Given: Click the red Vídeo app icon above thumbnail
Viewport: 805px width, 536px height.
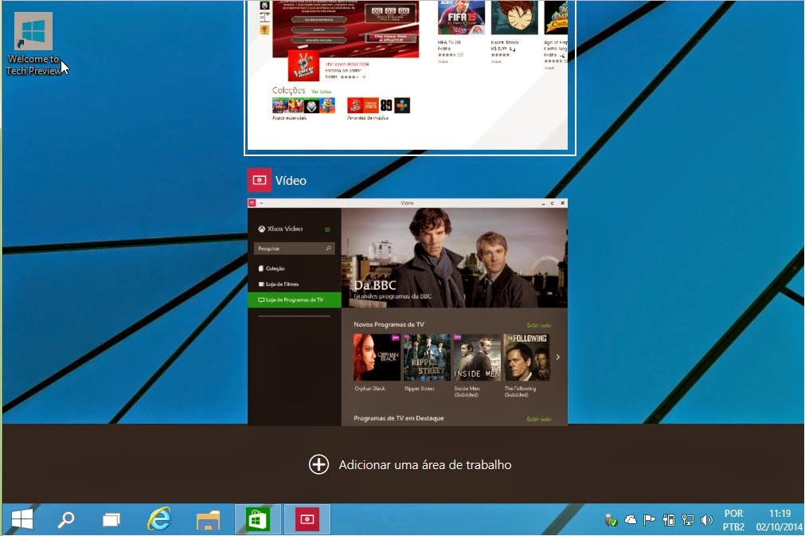Looking at the screenshot, I should click(x=260, y=180).
